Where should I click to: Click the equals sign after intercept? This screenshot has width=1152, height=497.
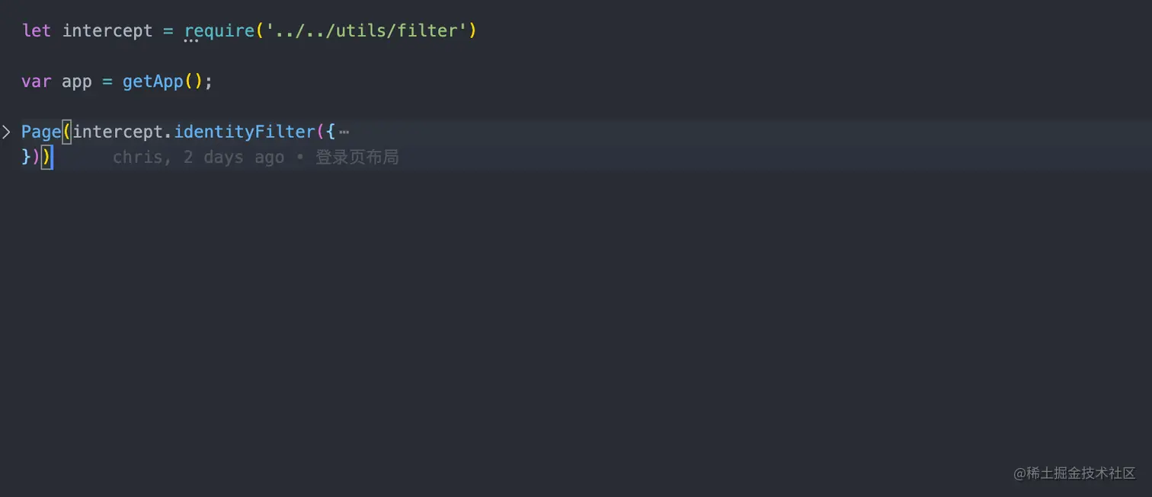(x=168, y=31)
